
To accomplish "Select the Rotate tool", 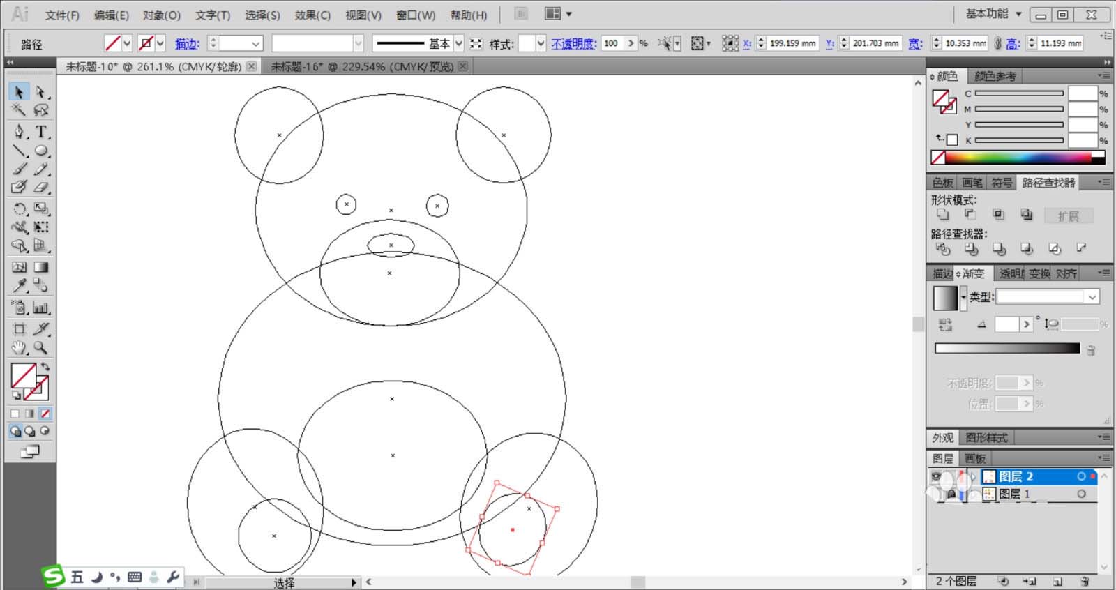I will click(19, 209).
